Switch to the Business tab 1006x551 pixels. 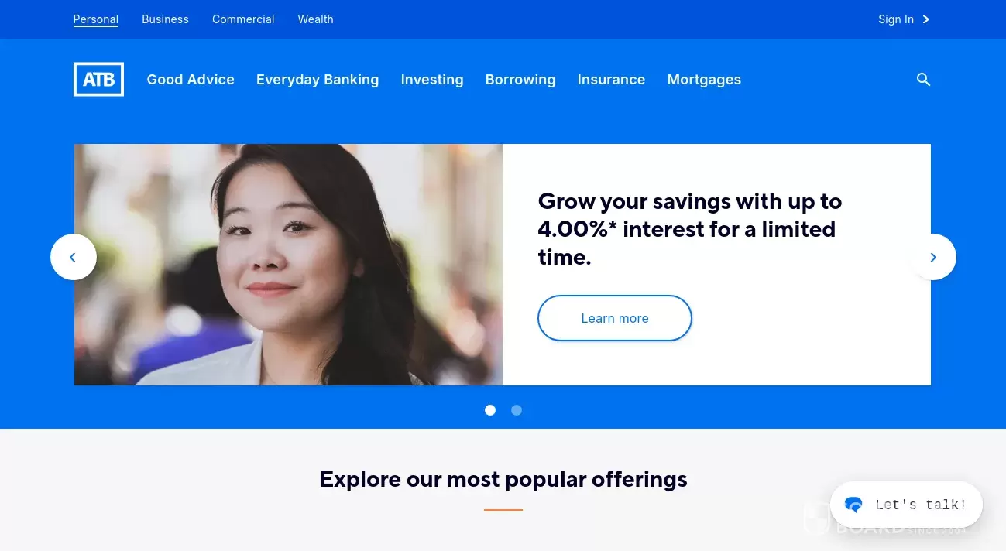(x=165, y=19)
